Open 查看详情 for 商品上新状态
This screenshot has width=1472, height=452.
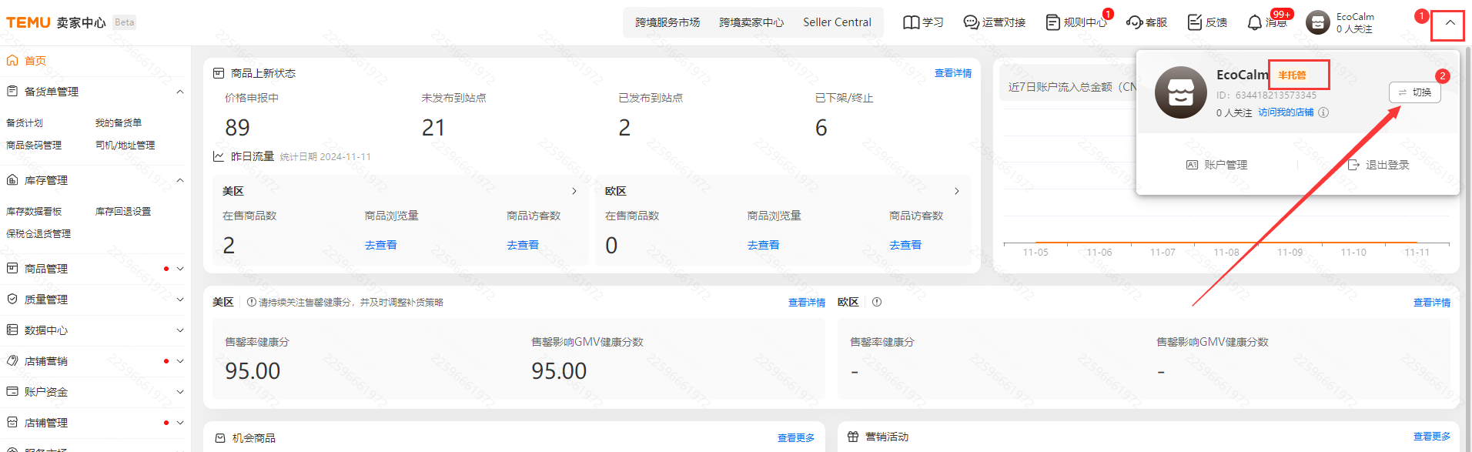point(952,73)
